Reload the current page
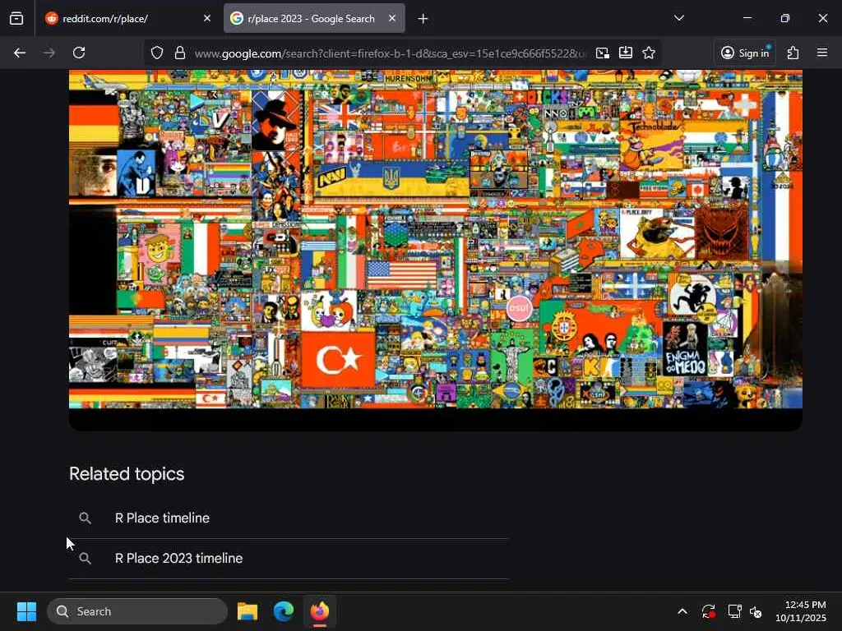 79,53
